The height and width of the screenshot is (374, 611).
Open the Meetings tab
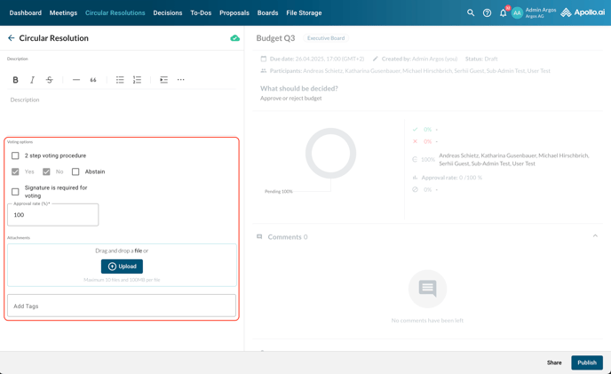(63, 13)
